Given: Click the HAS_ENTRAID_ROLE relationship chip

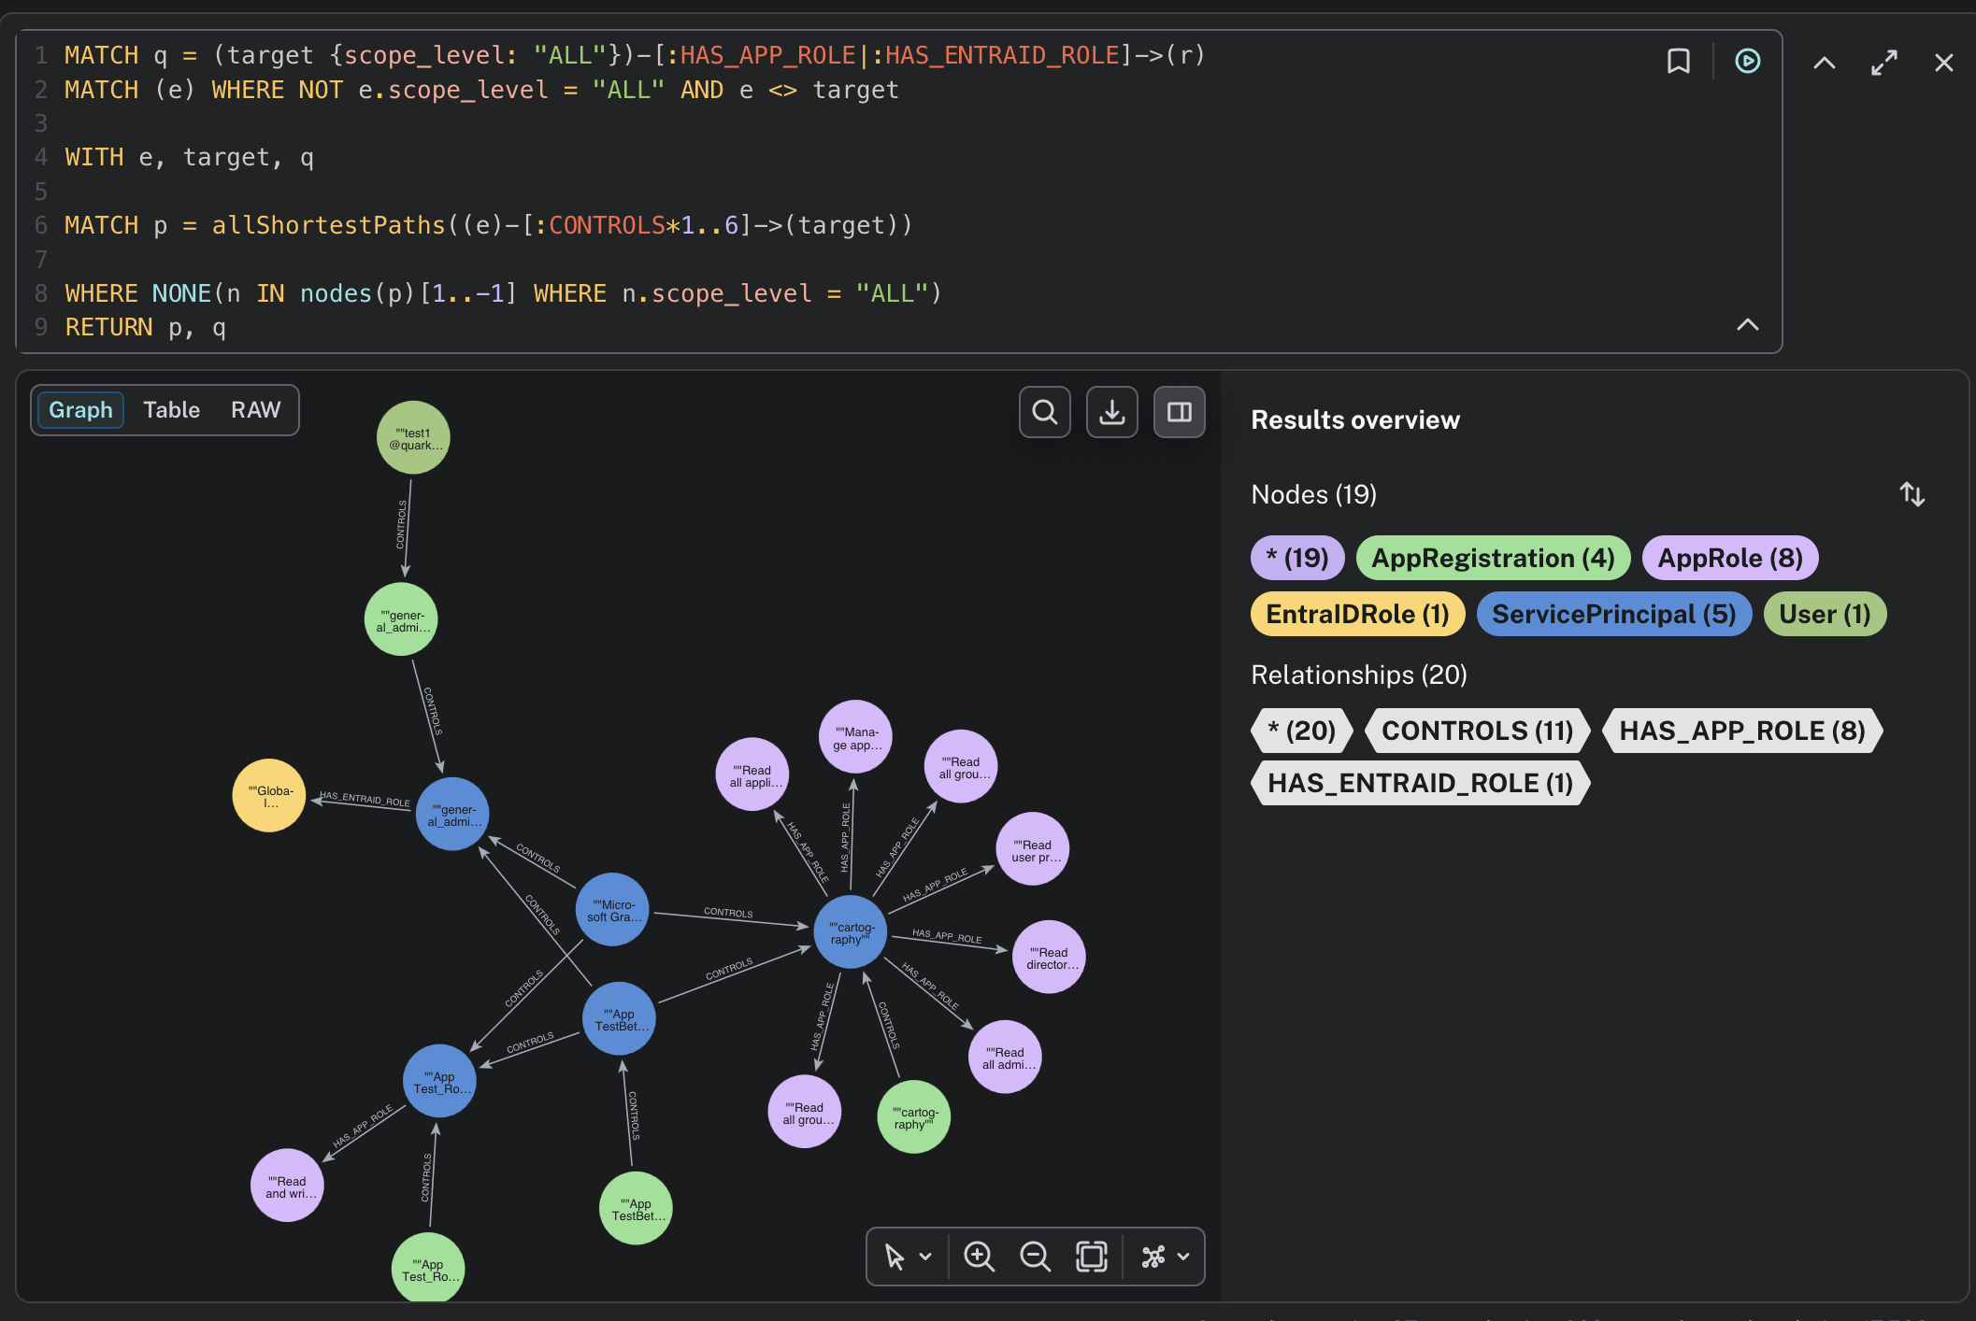Looking at the screenshot, I should 1420,783.
